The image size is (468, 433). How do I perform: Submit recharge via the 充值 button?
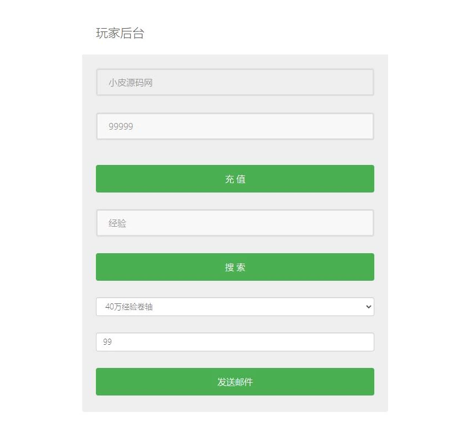pos(235,179)
